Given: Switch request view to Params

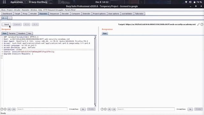Looking at the screenshot, I should (x=12, y=34).
